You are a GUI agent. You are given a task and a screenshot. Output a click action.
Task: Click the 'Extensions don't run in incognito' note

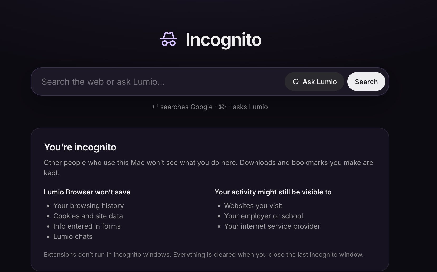(203, 255)
